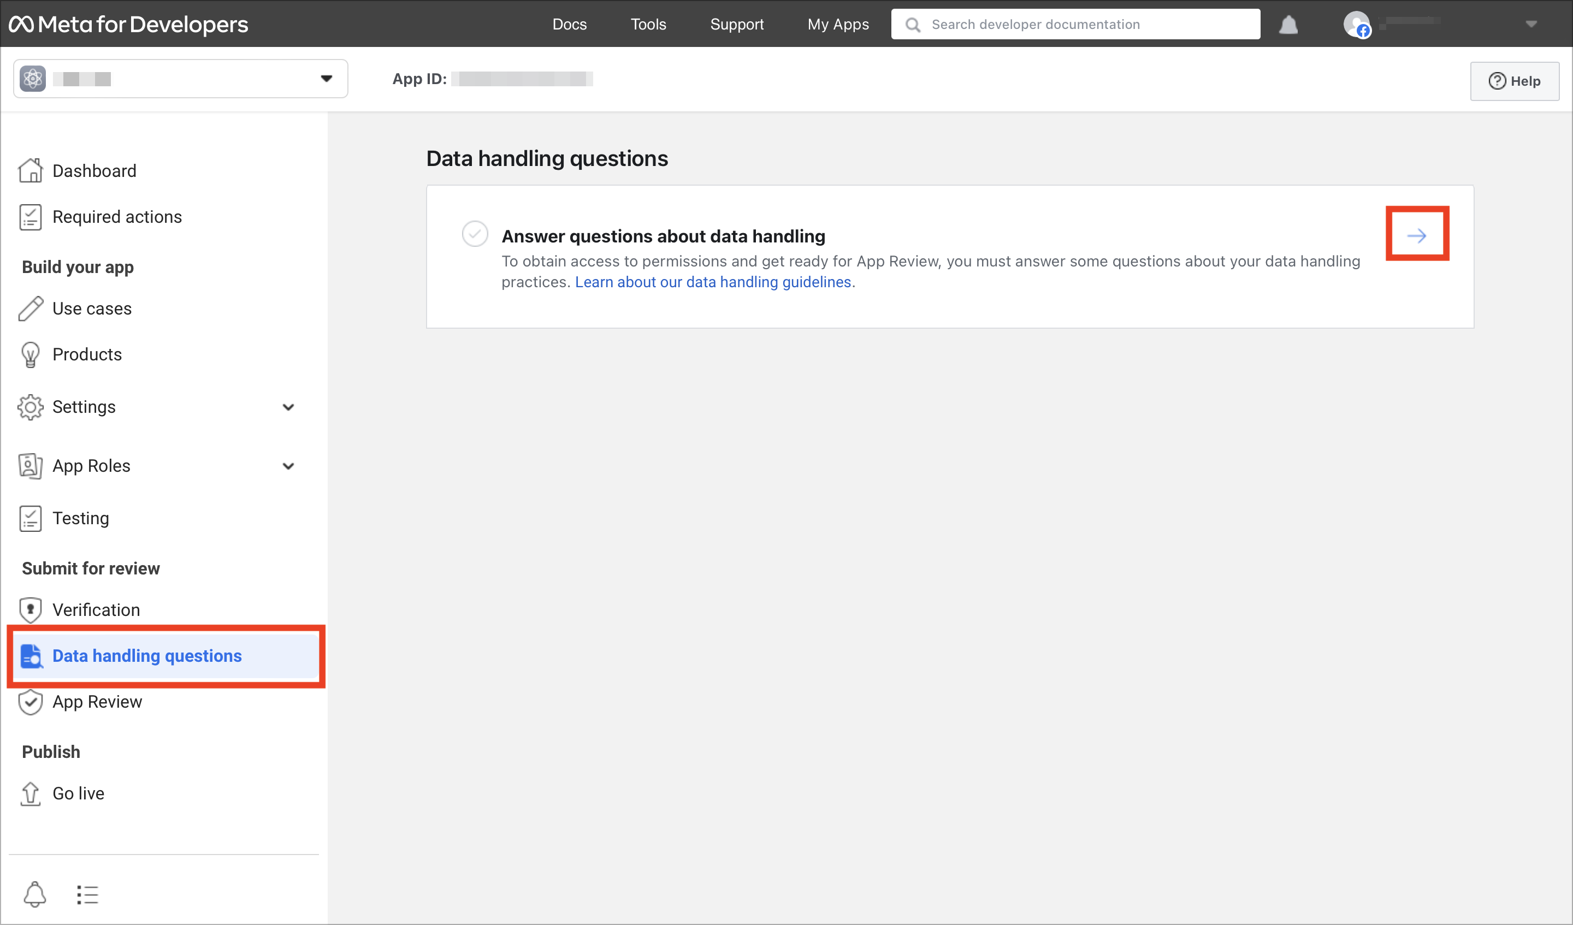Click the Required actions icon
The image size is (1573, 925).
click(x=29, y=216)
